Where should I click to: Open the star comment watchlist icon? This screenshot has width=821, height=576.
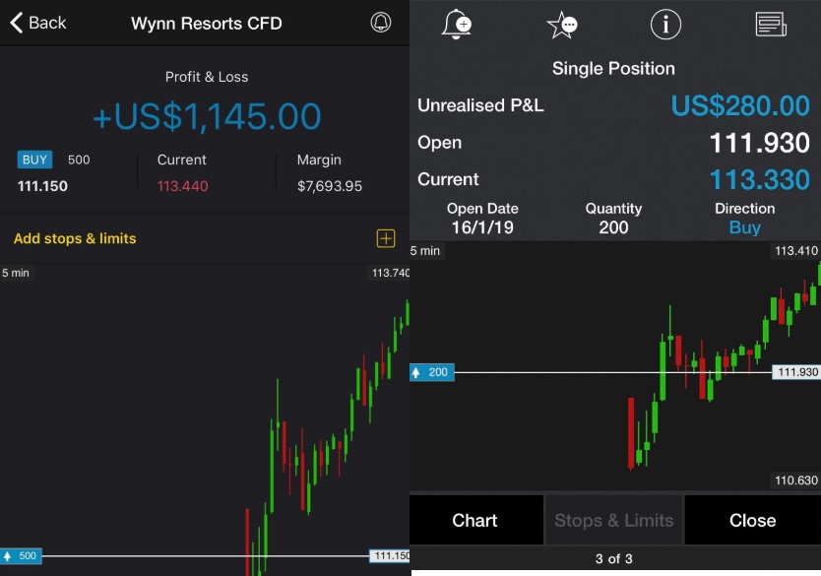coord(562,25)
